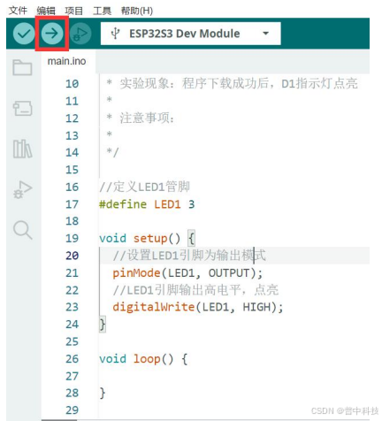Click line number 19 in the gutter
Screen dimensions: 382x421
pos(72,238)
